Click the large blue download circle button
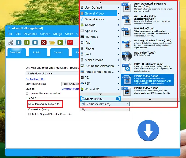Screen dimensions: 186x158 148,130
